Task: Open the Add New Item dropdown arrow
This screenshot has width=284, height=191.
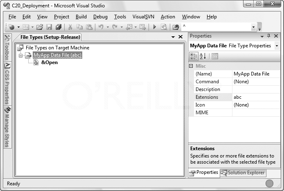Action: (x=32, y=27)
